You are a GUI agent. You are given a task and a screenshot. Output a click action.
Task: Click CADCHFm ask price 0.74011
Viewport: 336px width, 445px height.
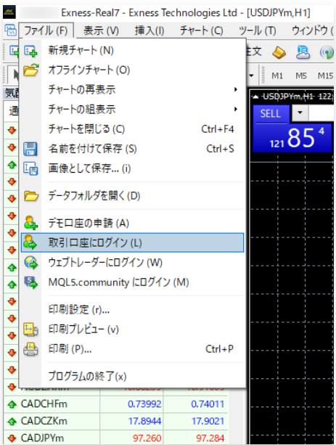point(208,404)
